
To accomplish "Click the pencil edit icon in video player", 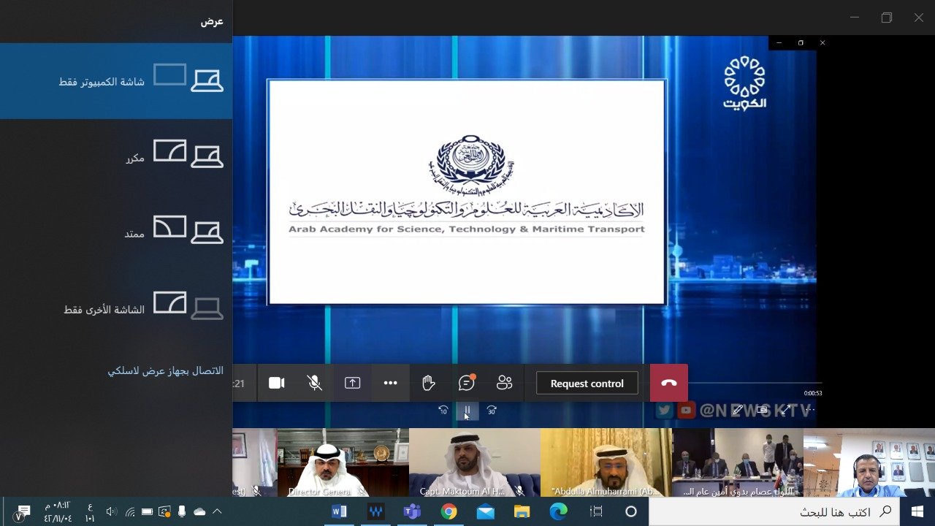I will pos(738,411).
